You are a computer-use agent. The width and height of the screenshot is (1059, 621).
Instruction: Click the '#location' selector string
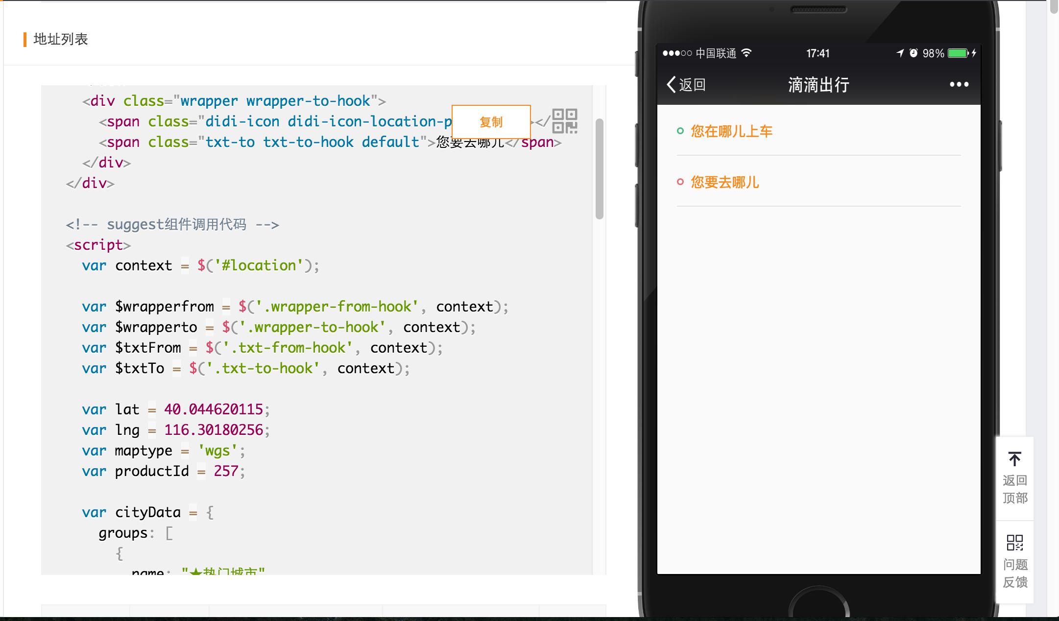pos(259,265)
